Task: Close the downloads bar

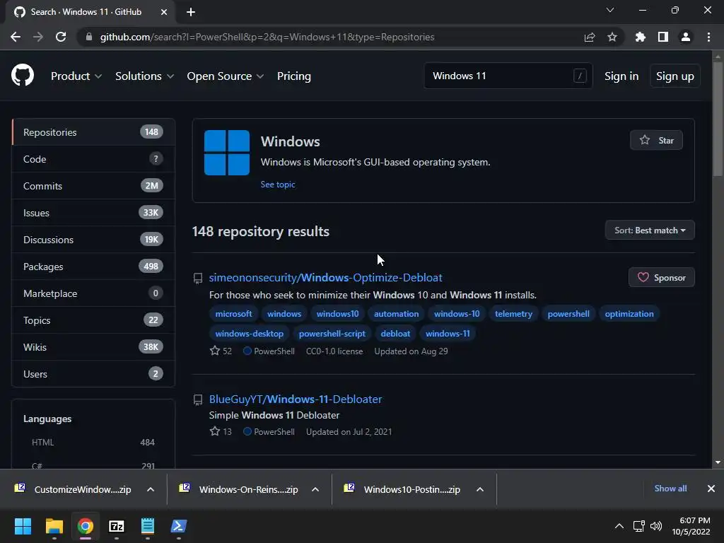Action: pyautogui.click(x=711, y=489)
